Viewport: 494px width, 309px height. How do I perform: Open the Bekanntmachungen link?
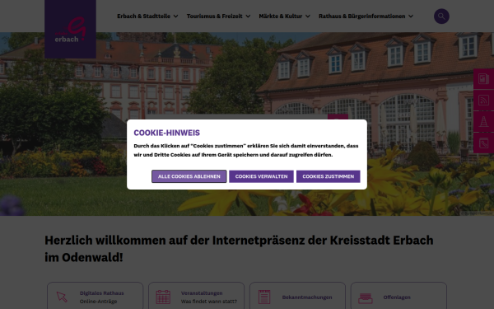pos(307,297)
